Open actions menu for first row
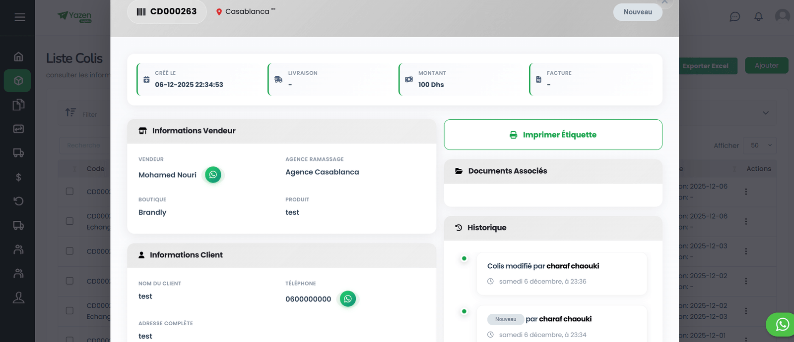 click(x=745, y=192)
